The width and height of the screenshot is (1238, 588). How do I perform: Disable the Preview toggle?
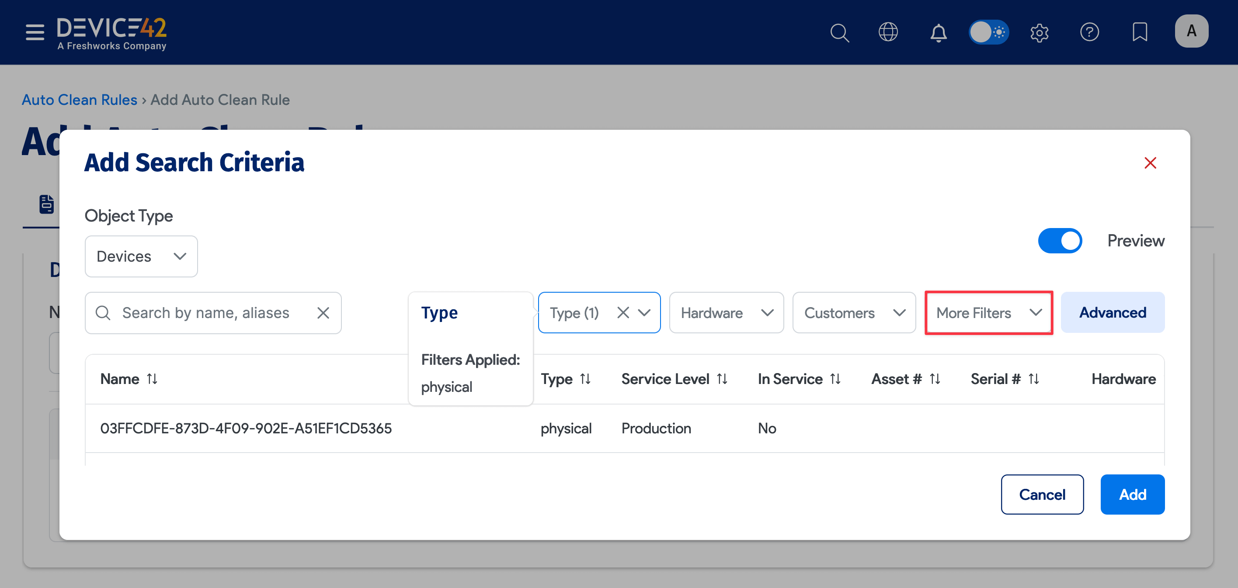[1060, 241]
